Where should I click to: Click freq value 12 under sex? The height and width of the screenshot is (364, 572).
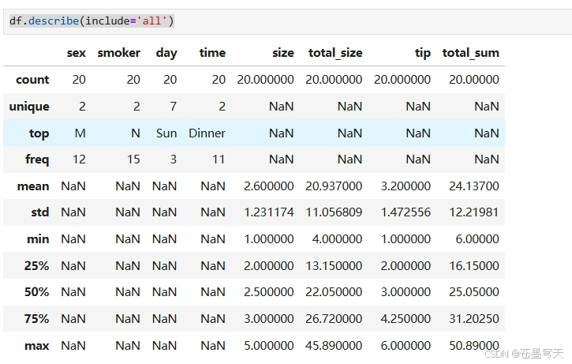79,159
